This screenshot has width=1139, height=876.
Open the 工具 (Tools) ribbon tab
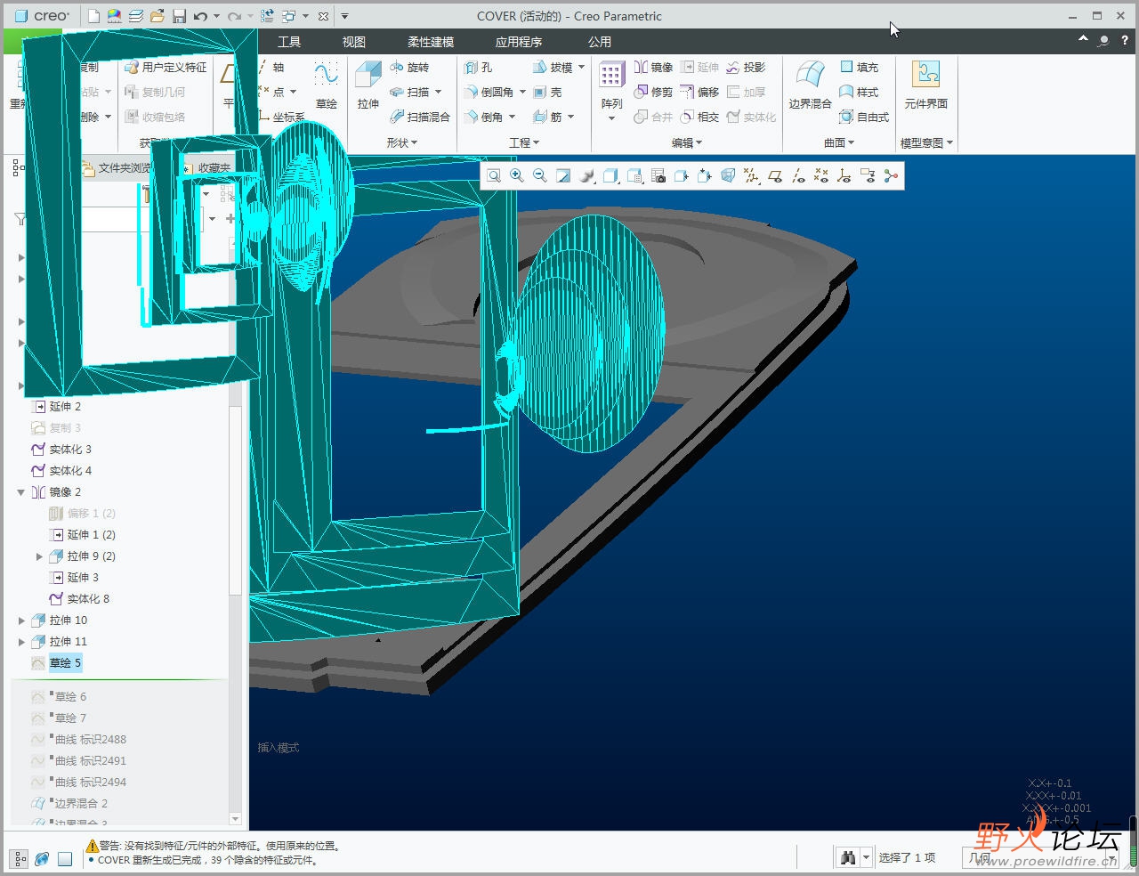point(289,42)
